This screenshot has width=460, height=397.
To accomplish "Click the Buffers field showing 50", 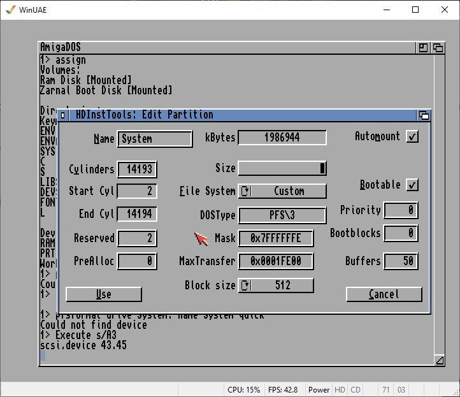I will tap(401, 261).
